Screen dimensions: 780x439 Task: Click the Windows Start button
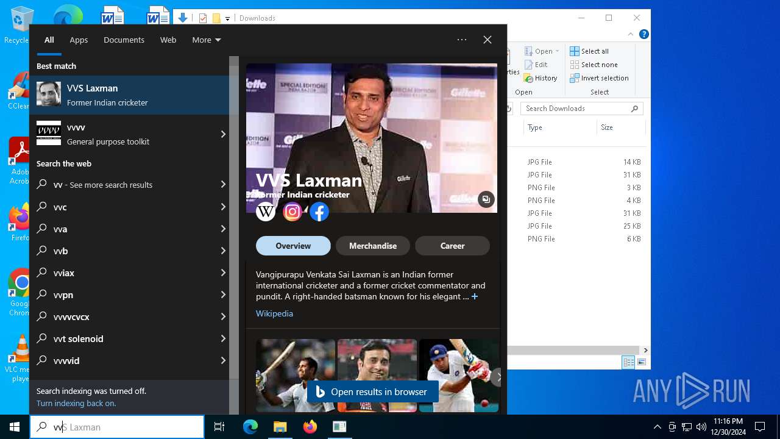pos(15,427)
